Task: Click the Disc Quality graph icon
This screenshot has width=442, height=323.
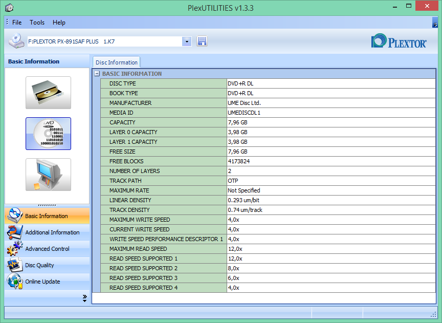Action: [15, 265]
